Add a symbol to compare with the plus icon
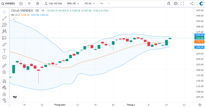Image resolution: width=205 pixels, height=107 pixels. 21,3
